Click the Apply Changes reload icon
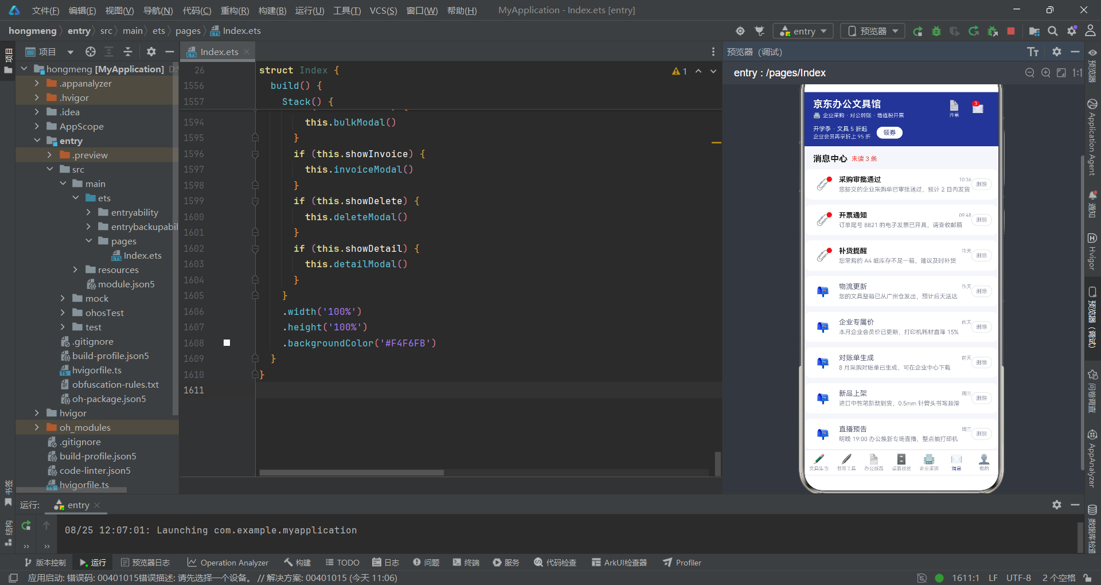The width and height of the screenshot is (1101, 585). (974, 31)
